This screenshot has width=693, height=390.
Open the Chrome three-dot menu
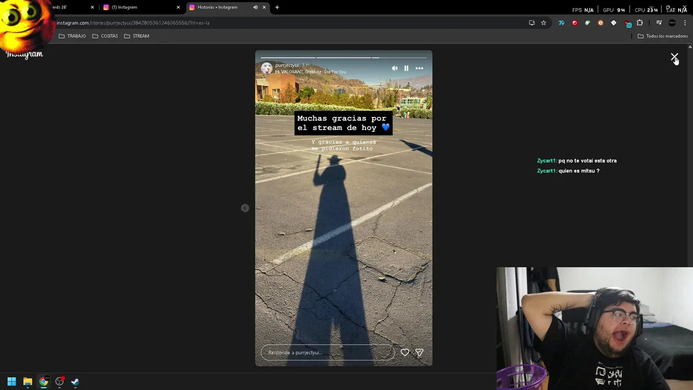[685, 23]
